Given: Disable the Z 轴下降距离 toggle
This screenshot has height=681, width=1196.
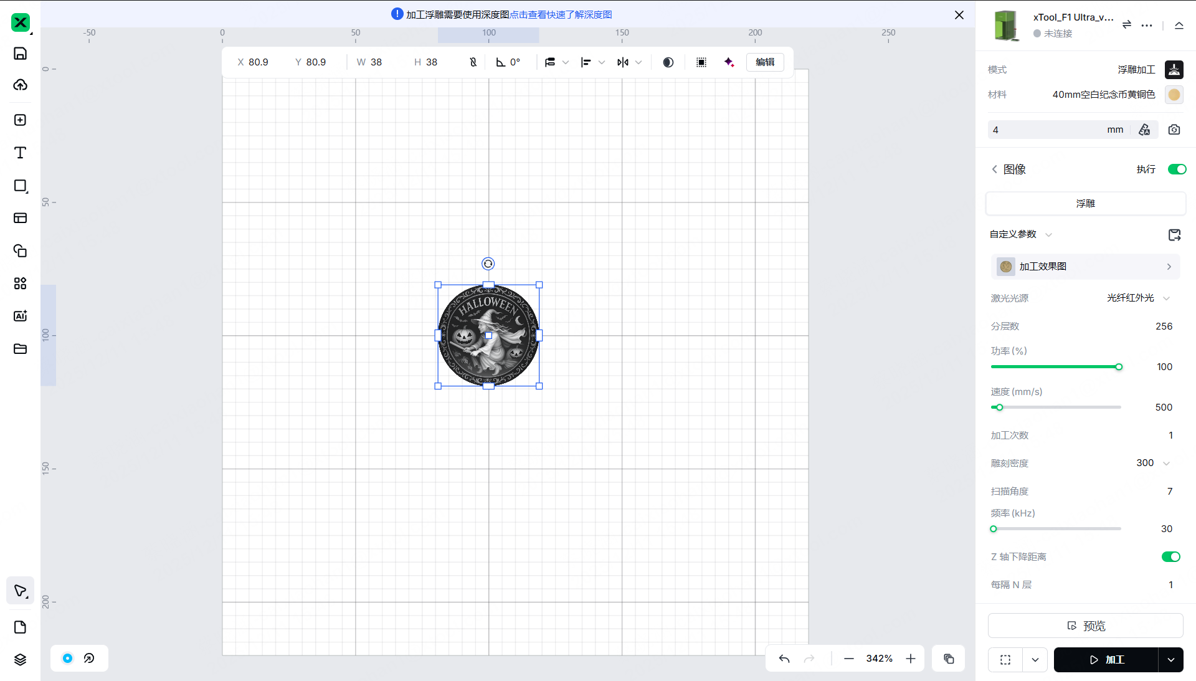Looking at the screenshot, I should pos(1170,557).
